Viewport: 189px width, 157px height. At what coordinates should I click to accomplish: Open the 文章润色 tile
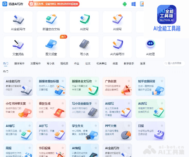click(18, 47)
